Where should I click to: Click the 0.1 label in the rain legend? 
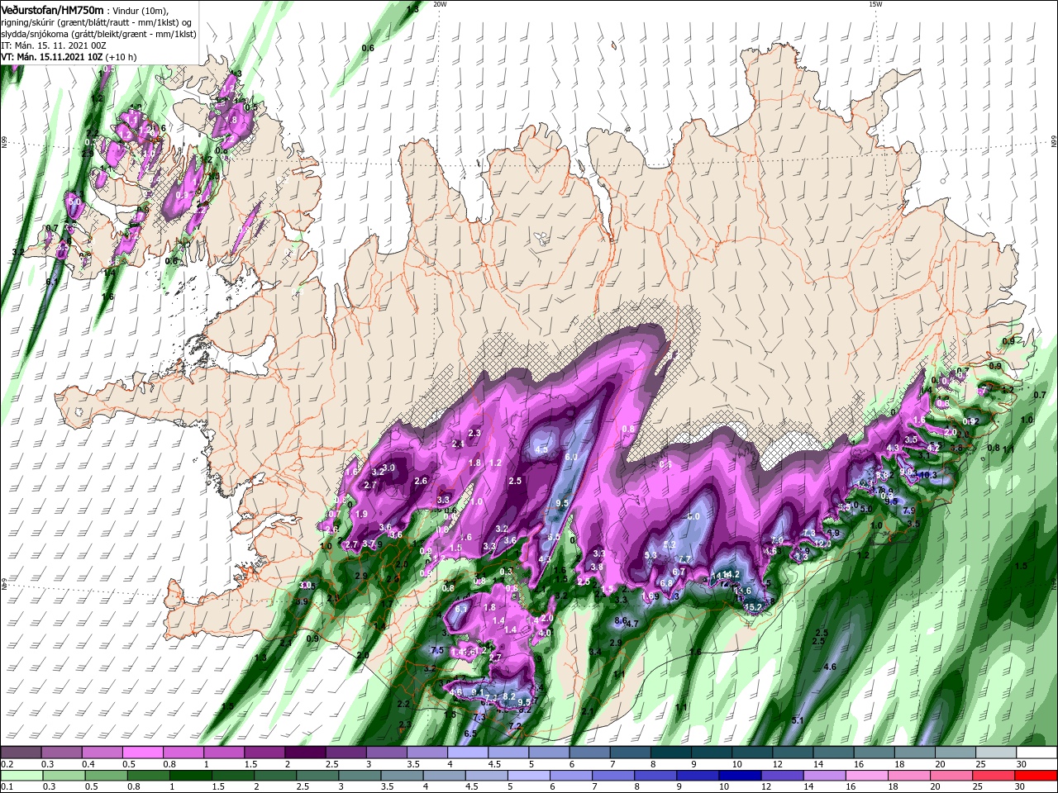[7, 787]
